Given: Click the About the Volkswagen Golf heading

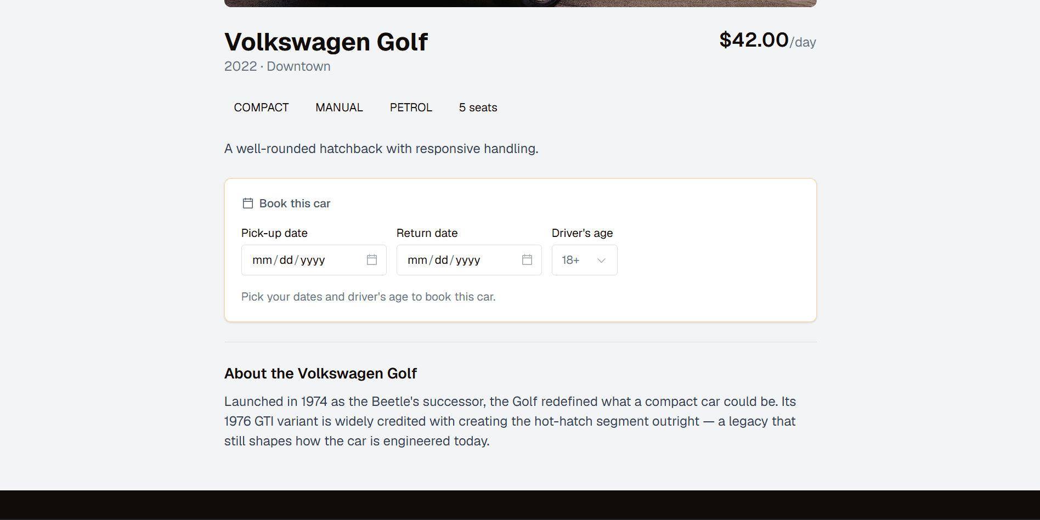Looking at the screenshot, I should (x=320, y=374).
